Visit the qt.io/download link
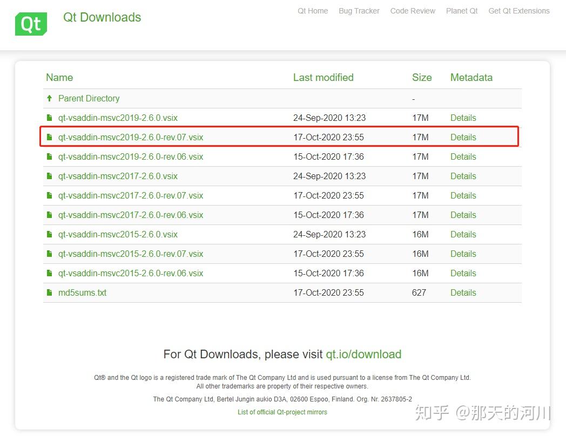 pyautogui.click(x=363, y=355)
